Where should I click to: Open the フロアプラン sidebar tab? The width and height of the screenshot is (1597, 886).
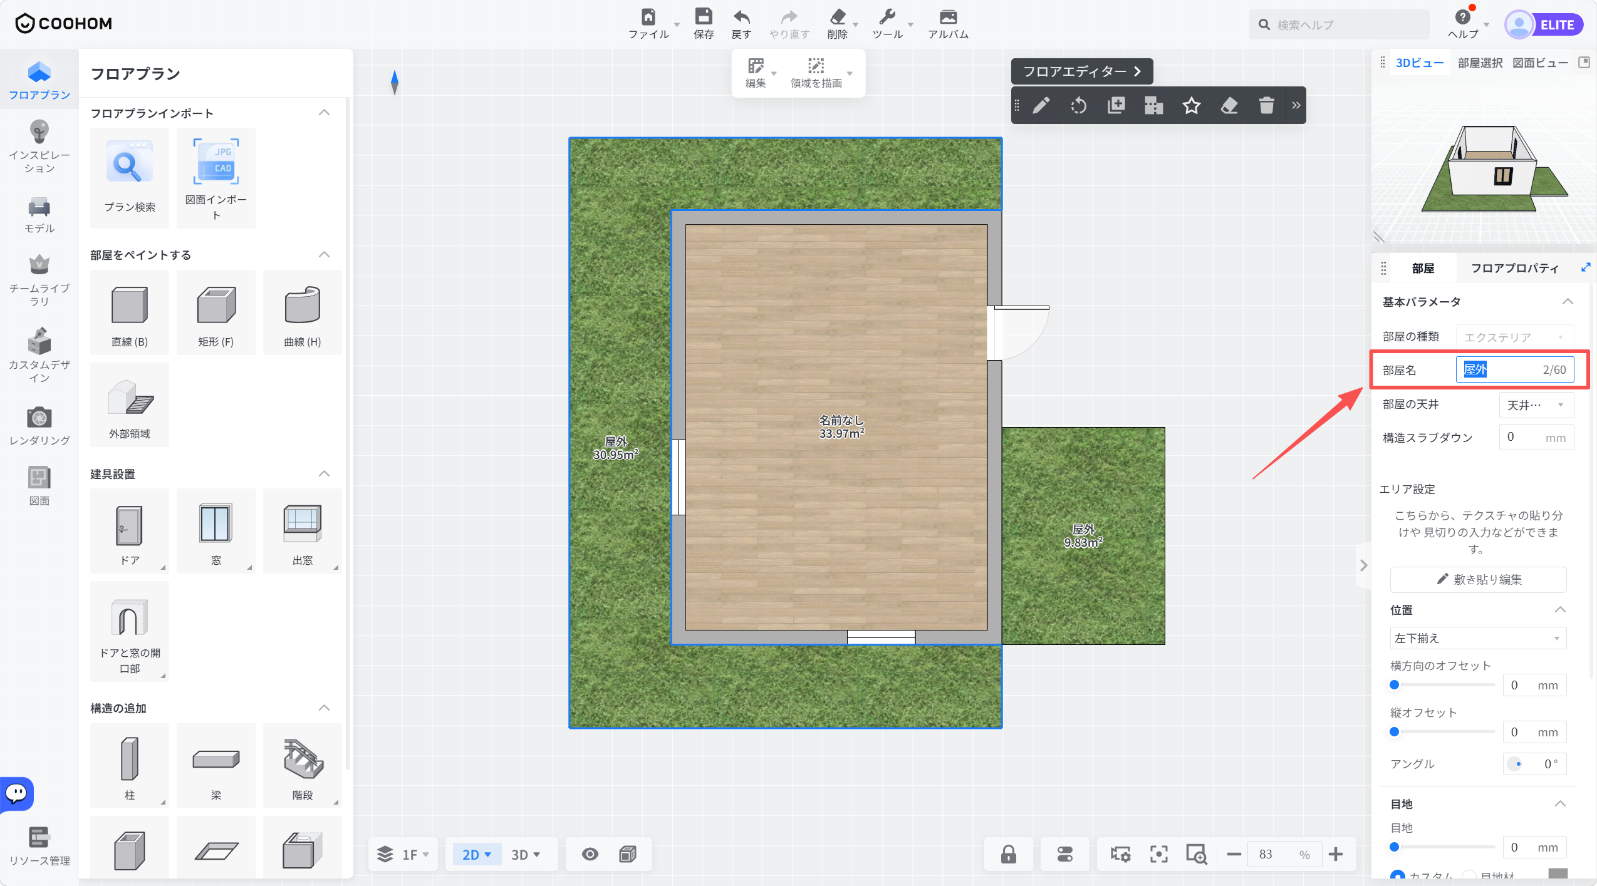(x=39, y=81)
